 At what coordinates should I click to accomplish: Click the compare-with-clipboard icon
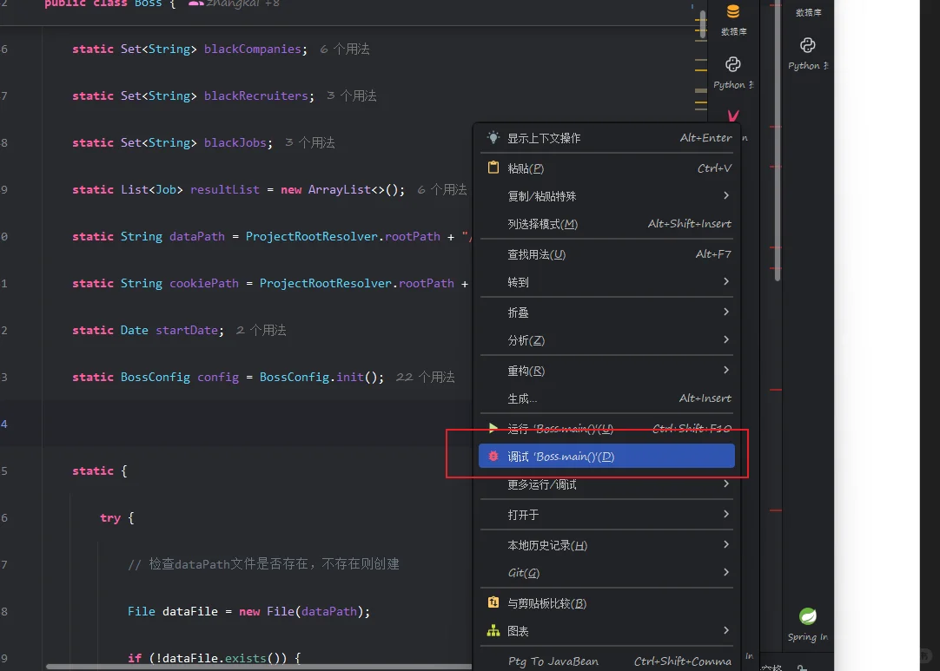coord(493,602)
